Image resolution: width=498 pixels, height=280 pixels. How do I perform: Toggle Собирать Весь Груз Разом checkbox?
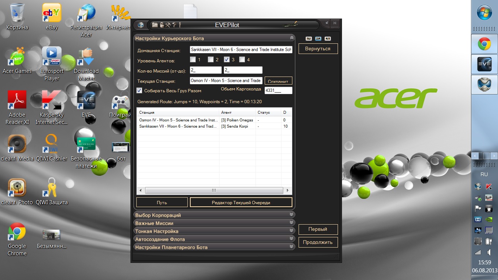click(139, 90)
